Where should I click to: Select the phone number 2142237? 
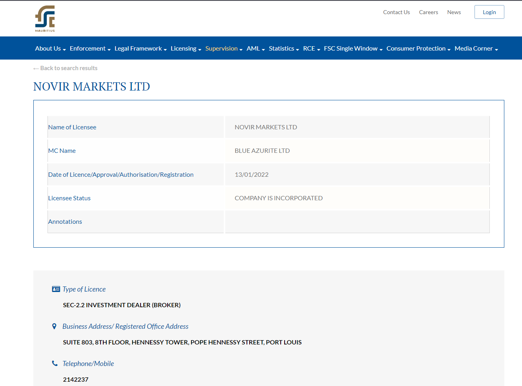point(76,379)
